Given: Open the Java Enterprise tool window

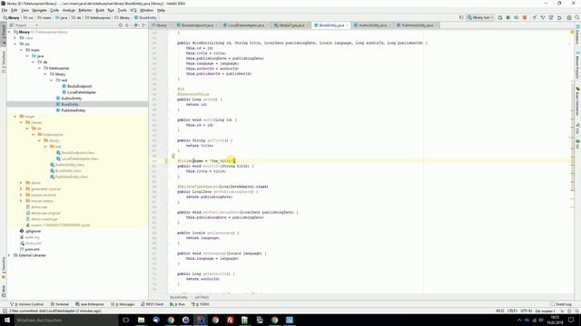Looking at the screenshot, I should 90,304.
